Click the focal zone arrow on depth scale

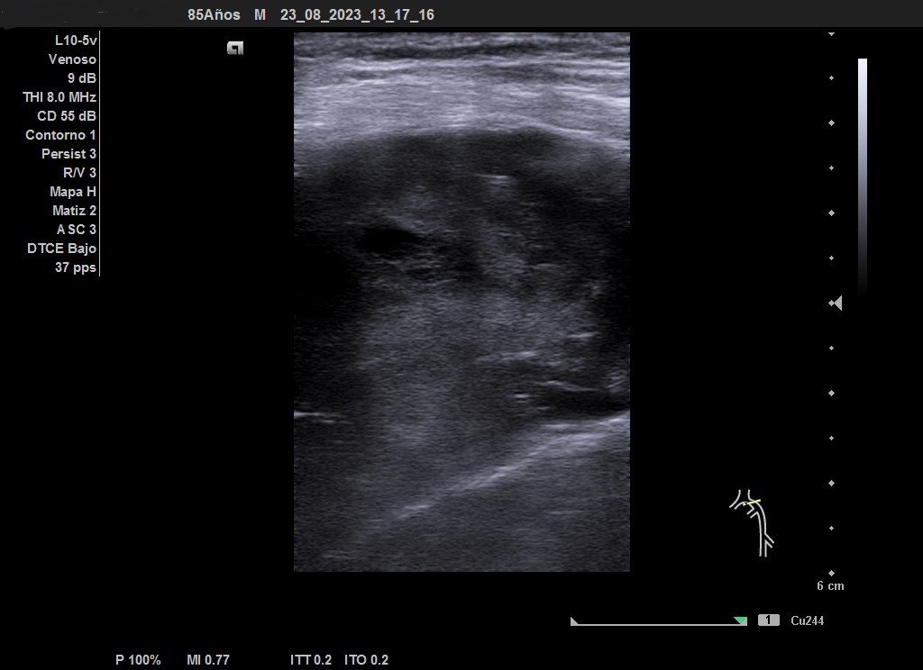[836, 303]
